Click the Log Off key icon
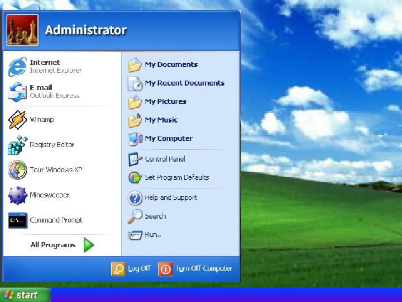Screen dimensions: 402x302 coord(118,268)
